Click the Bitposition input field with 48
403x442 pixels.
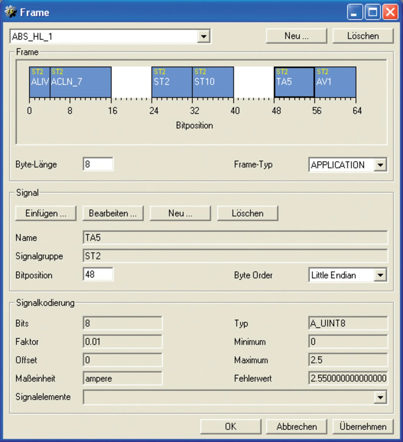tap(98, 274)
